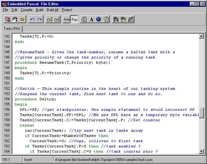Open the File menu
Image resolution: width=207 pixels, height=164 pixels.
pyautogui.click(x=5, y=10)
